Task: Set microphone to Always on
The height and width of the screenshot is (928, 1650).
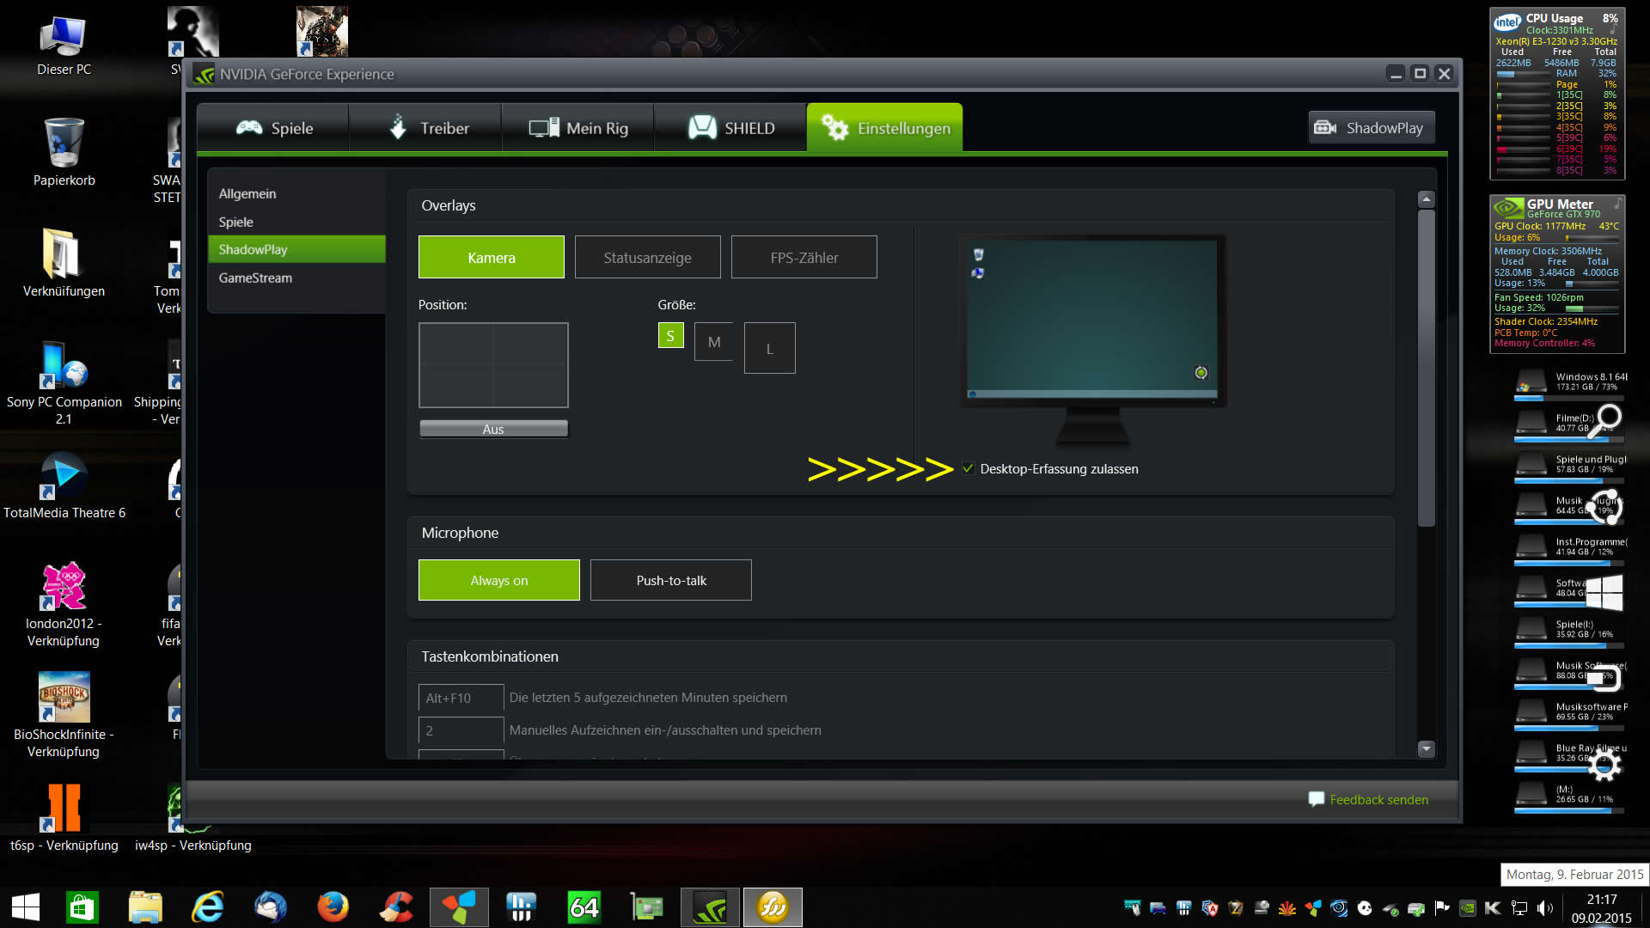Action: click(499, 580)
